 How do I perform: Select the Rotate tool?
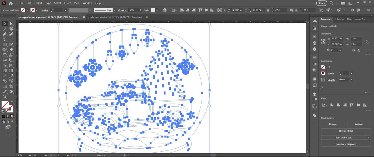pos(5,55)
